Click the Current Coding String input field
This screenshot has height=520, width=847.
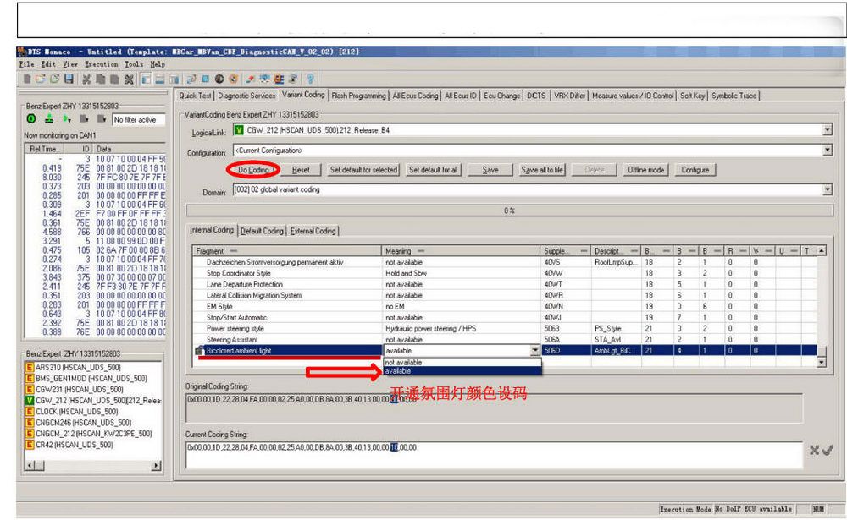click(491, 454)
